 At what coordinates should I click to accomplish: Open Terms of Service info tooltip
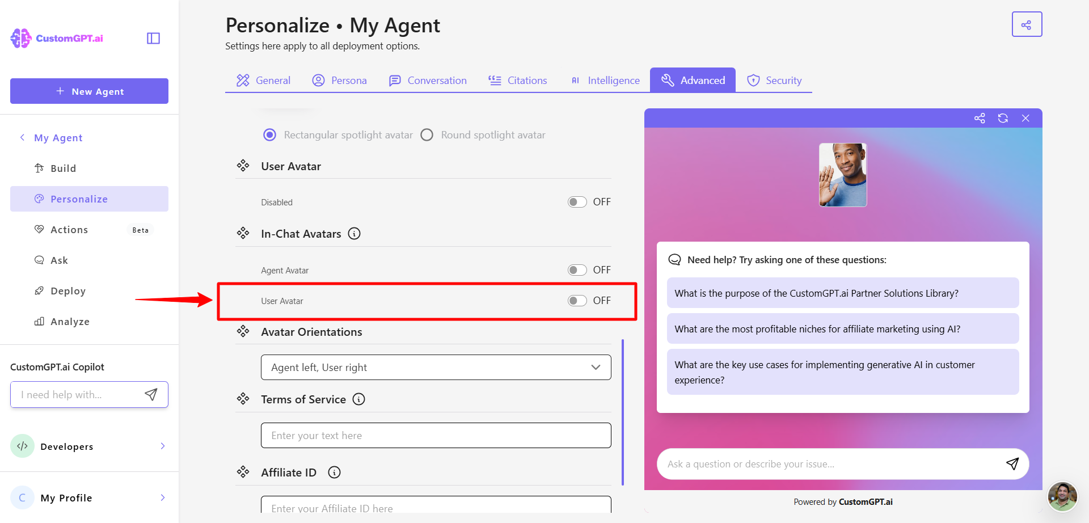[x=358, y=399]
